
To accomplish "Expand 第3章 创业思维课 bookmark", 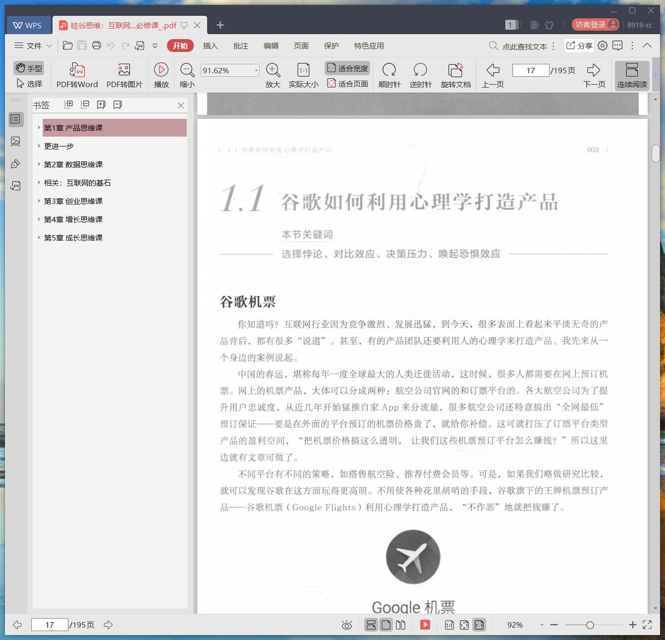I will (39, 201).
